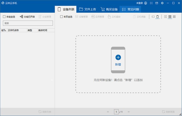Toggle the 分组已开启 grouping button

pyautogui.click(x=27, y=17)
